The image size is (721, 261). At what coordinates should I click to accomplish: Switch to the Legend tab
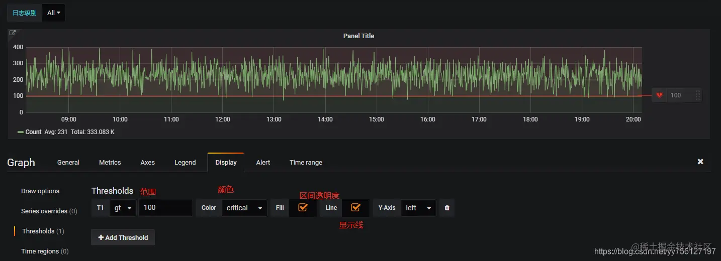point(185,162)
